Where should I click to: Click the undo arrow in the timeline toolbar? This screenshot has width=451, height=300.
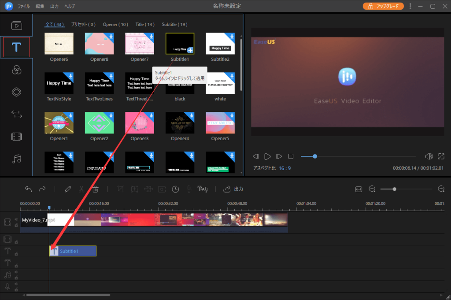click(29, 189)
